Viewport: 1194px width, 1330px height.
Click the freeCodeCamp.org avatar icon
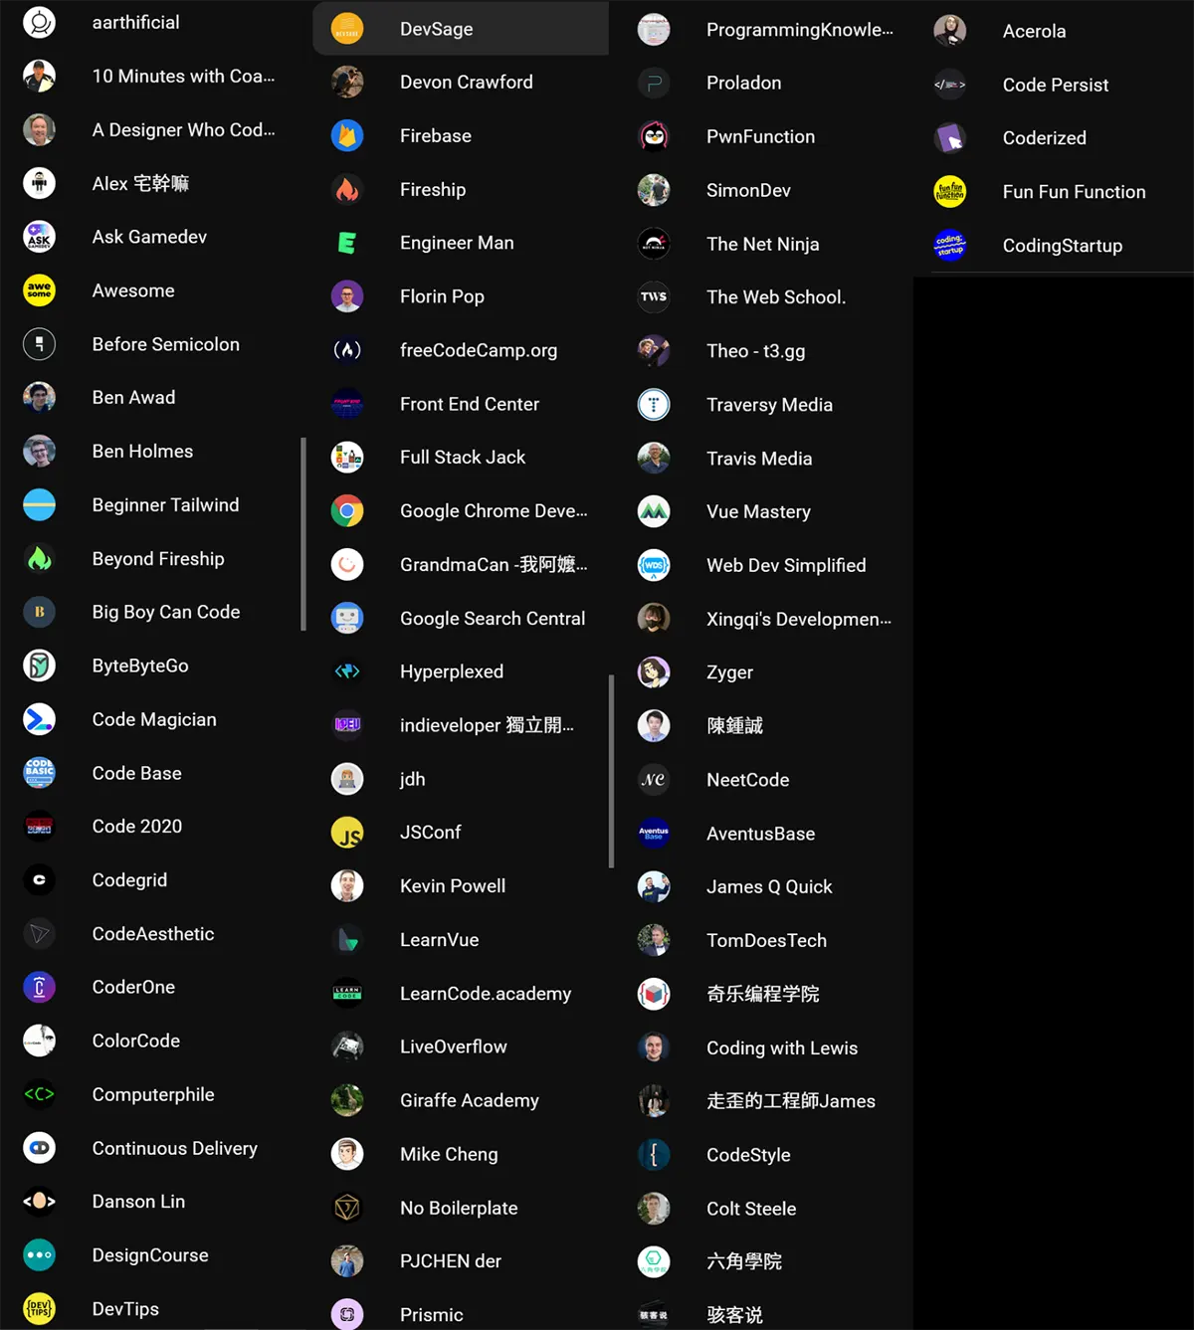(347, 350)
